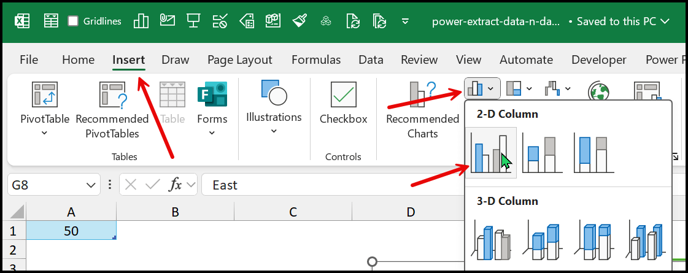This screenshot has width=688, height=273.
Task: Open the Name Box dropdown arrow
Action: click(x=91, y=185)
